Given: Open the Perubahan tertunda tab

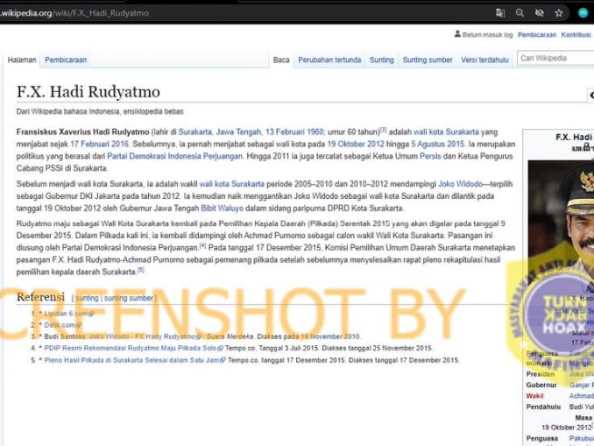Looking at the screenshot, I should pos(329,60).
